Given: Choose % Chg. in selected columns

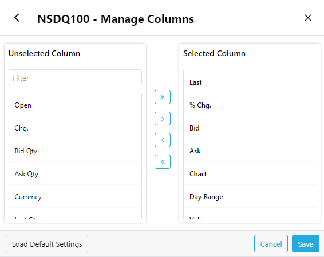Looking at the screenshot, I should pyautogui.click(x=250, y=105).
